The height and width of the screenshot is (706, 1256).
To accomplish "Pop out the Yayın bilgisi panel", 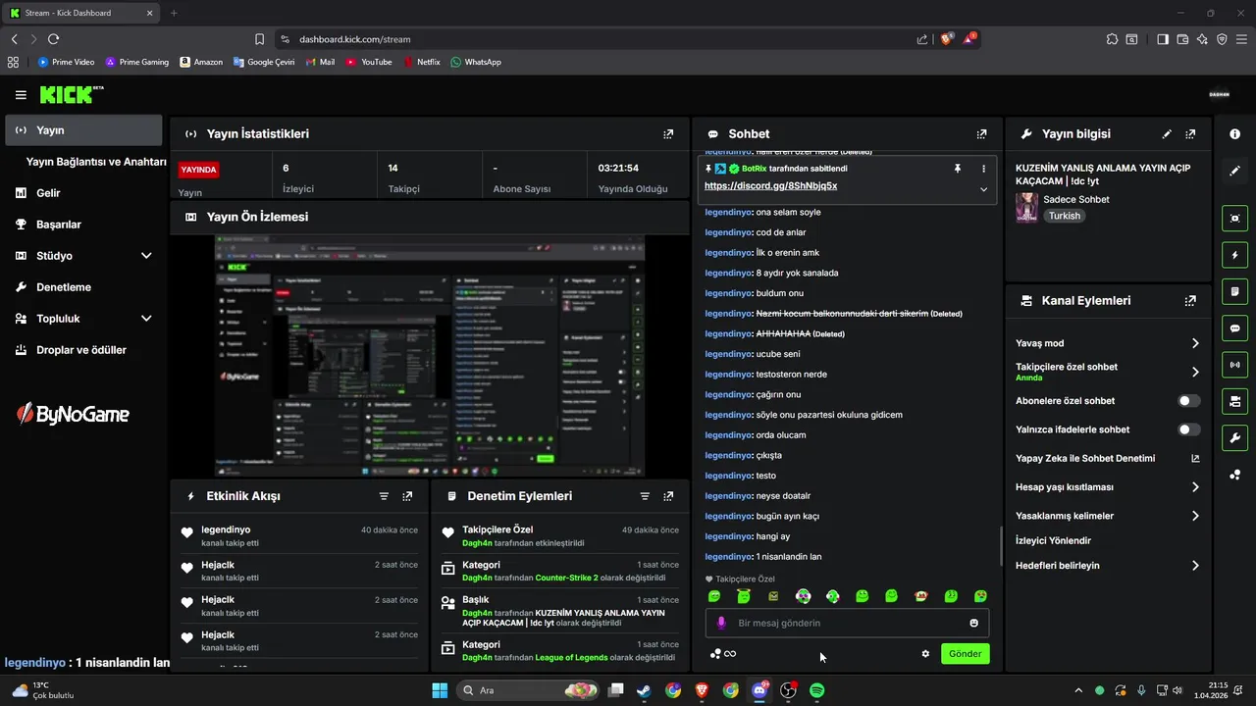I will point(1190,134).
